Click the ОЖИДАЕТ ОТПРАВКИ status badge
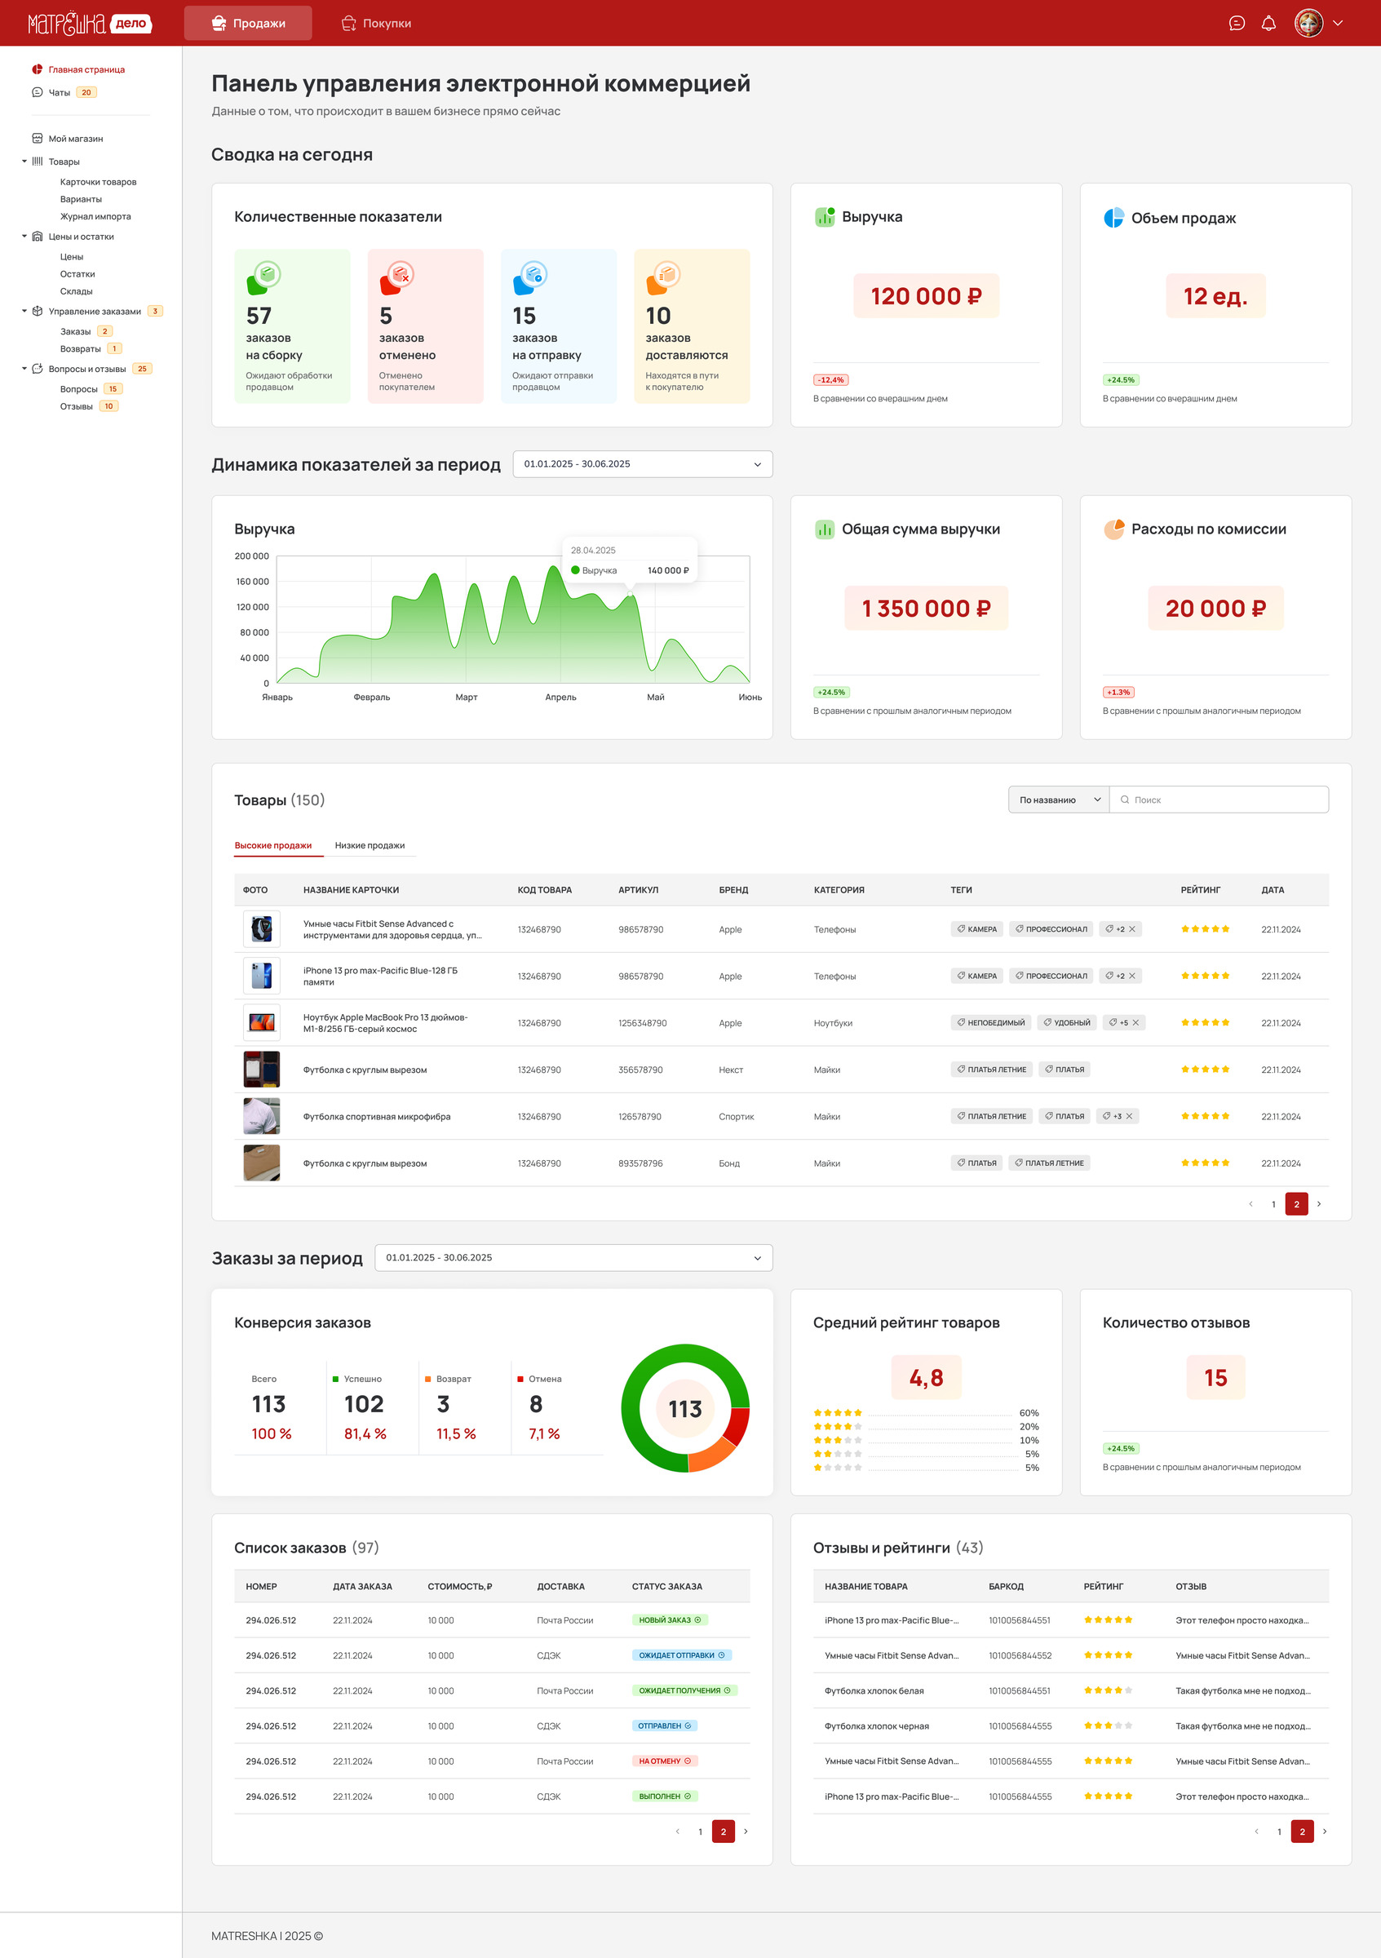This screenshot has width=1381, height=1958. [682, 1655]
